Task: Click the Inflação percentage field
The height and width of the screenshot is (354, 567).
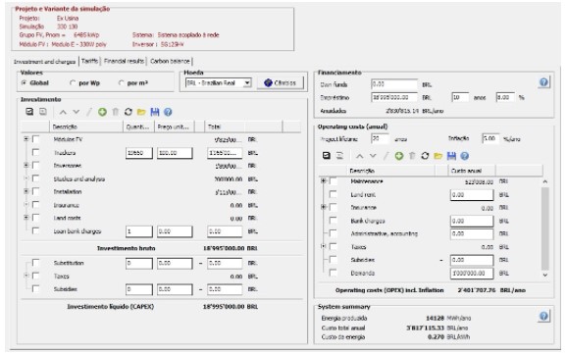Action: pyautogui.click(x=490, y=139)
